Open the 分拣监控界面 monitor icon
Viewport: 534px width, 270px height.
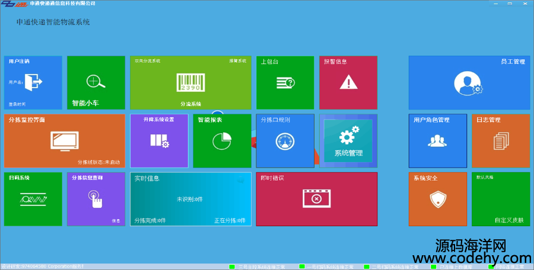pos(65,140)
